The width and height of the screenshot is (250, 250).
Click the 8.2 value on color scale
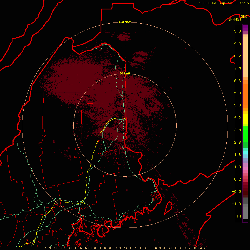[x=237, y=56]
